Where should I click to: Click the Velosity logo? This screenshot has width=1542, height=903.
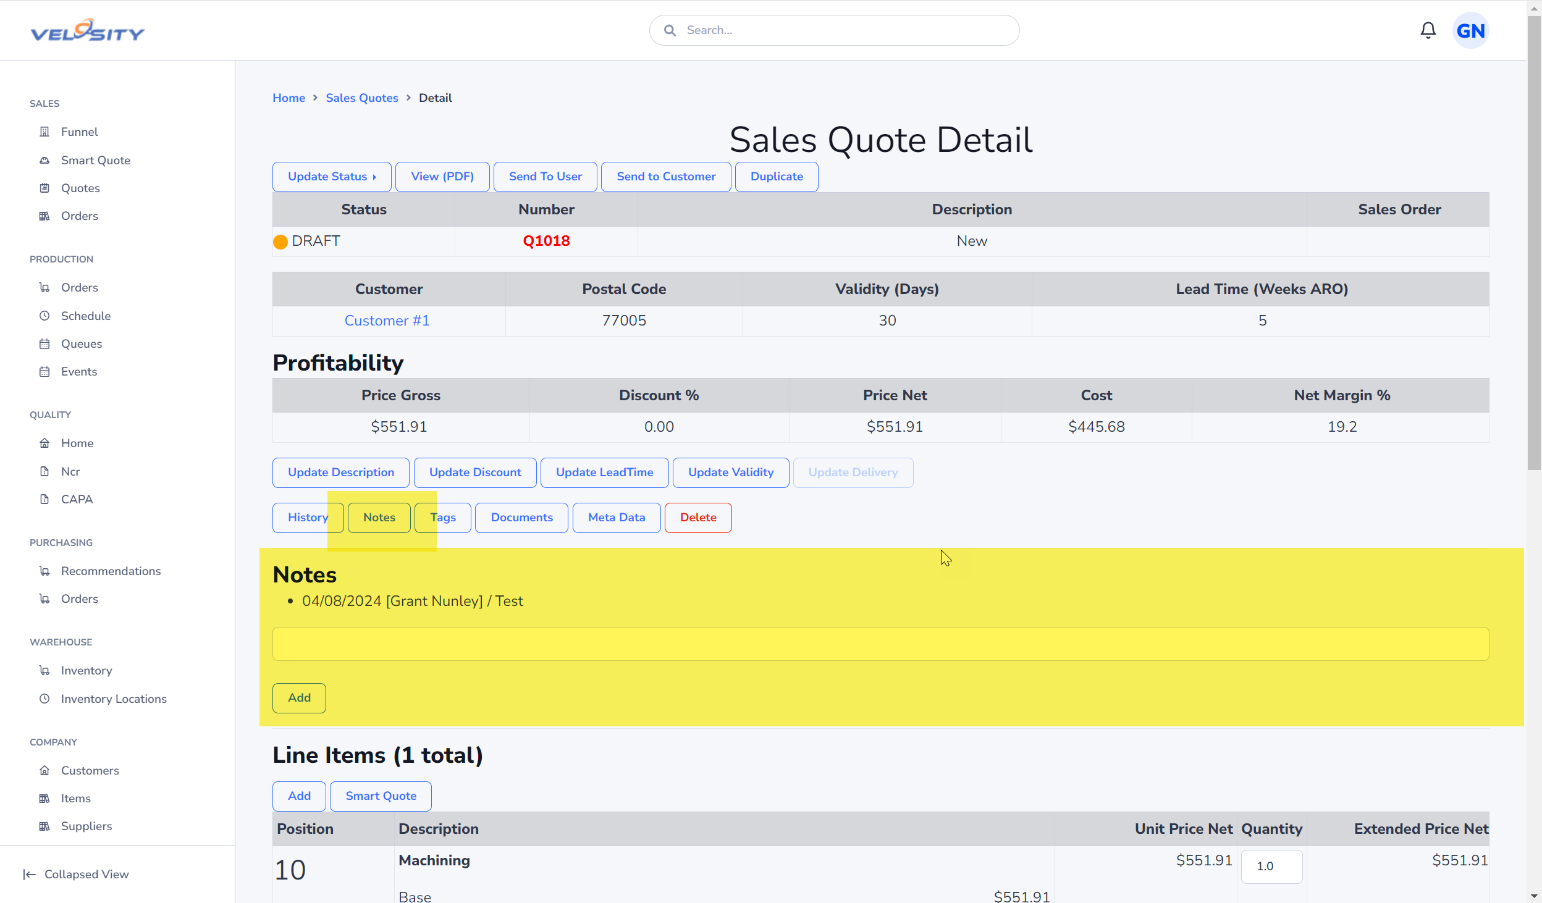pos(87,30)
